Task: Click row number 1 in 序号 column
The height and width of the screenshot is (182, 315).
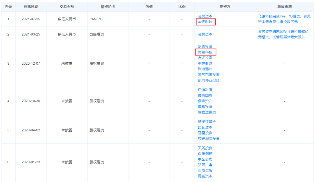Action: 8,19
